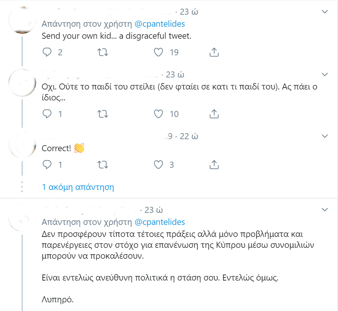Show '1 ακόμη απάντηση' hidden reply
The height and width of the screenshot is (311, 338).
78,187
